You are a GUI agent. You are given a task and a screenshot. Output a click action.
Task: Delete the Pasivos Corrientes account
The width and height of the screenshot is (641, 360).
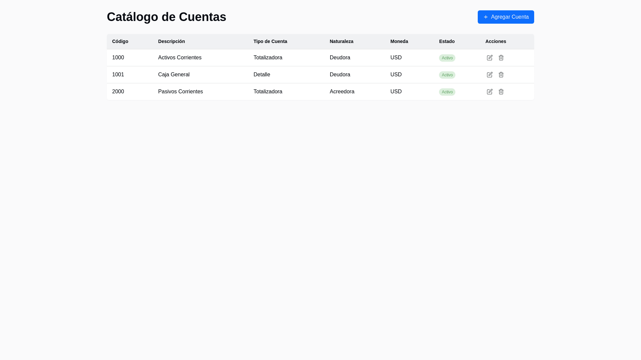pyautogui.click(x=501, y=92)
